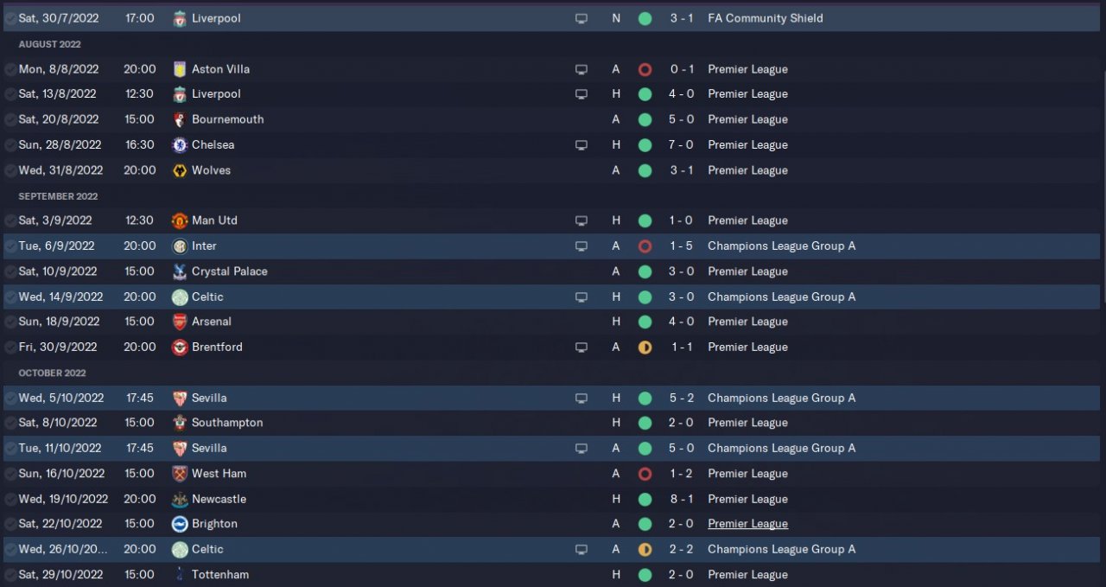Click red loss indicator for West Ham match
This screenshot has height=587, width=1106.
pyautogui.click(x=645, y=474)
